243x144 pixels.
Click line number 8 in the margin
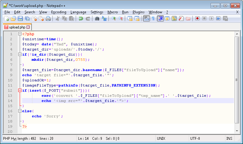[x=11, y=70]
